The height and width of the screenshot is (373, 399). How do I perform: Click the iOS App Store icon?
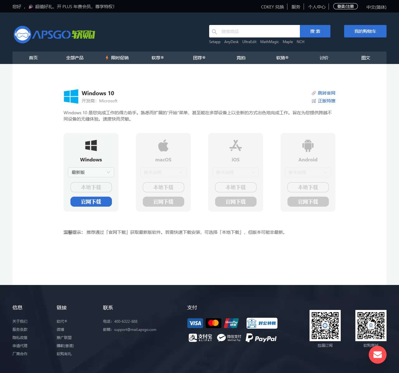(x=236, y=145)
